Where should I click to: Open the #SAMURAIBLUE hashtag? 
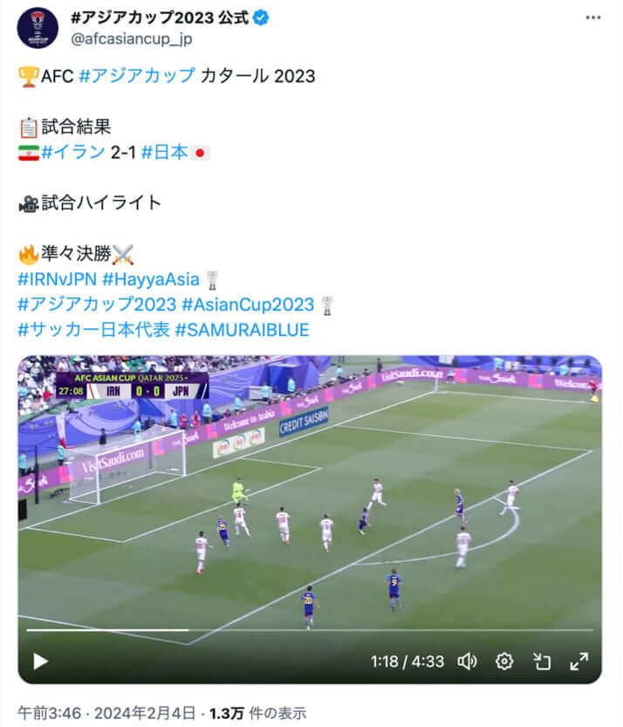click(x=242, y=330)
